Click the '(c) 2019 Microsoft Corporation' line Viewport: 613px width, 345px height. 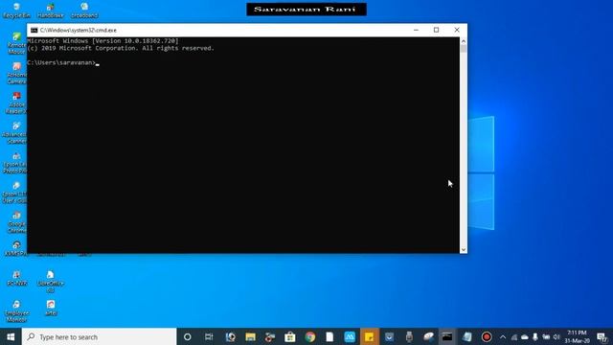(x=121, y=48)
